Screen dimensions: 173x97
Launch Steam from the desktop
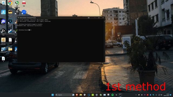10,31
